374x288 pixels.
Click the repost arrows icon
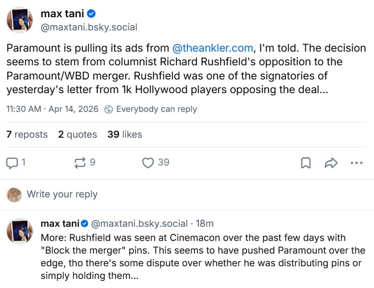click(x=80, y=162)
